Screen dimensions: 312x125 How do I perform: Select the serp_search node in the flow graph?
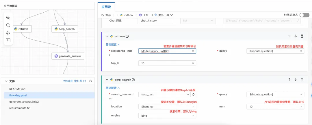[x=65, y=29]
